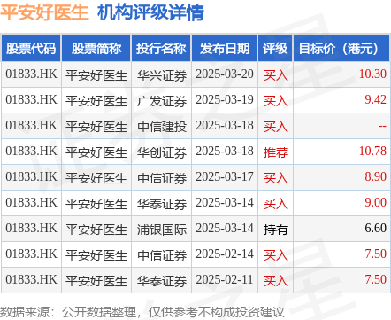Click the -- target price for 中信建投
The width and height of the screenshot is (391, 320).
pos(382,126)
